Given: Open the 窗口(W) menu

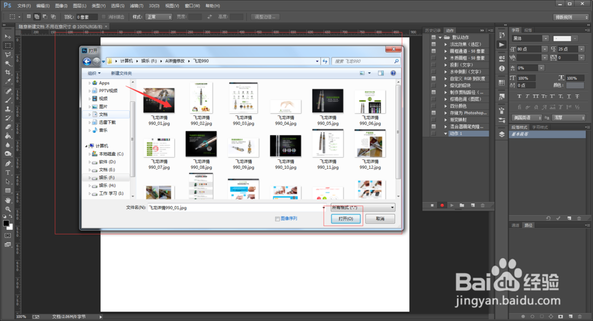Looking at the screenshot, I should click(193, 6).
